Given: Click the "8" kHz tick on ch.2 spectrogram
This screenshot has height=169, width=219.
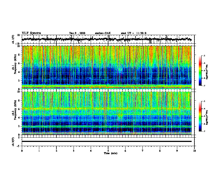Looking at the screenshot, I should [19, 101].
